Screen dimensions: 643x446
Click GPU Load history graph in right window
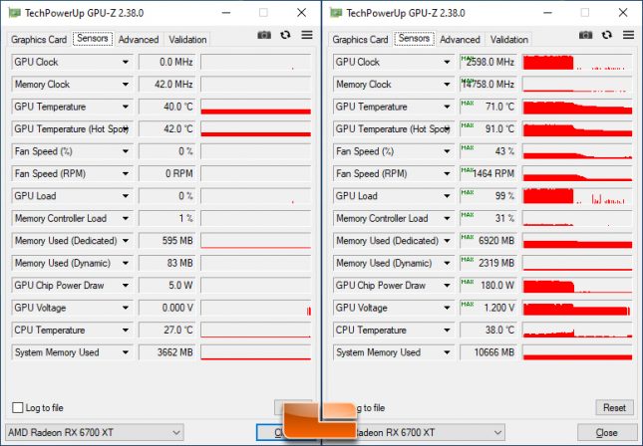tap(577, 196)
